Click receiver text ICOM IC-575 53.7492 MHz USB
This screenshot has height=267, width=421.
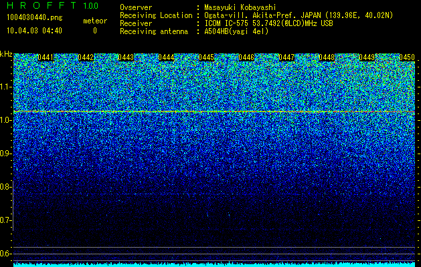(x=269, y=23)
